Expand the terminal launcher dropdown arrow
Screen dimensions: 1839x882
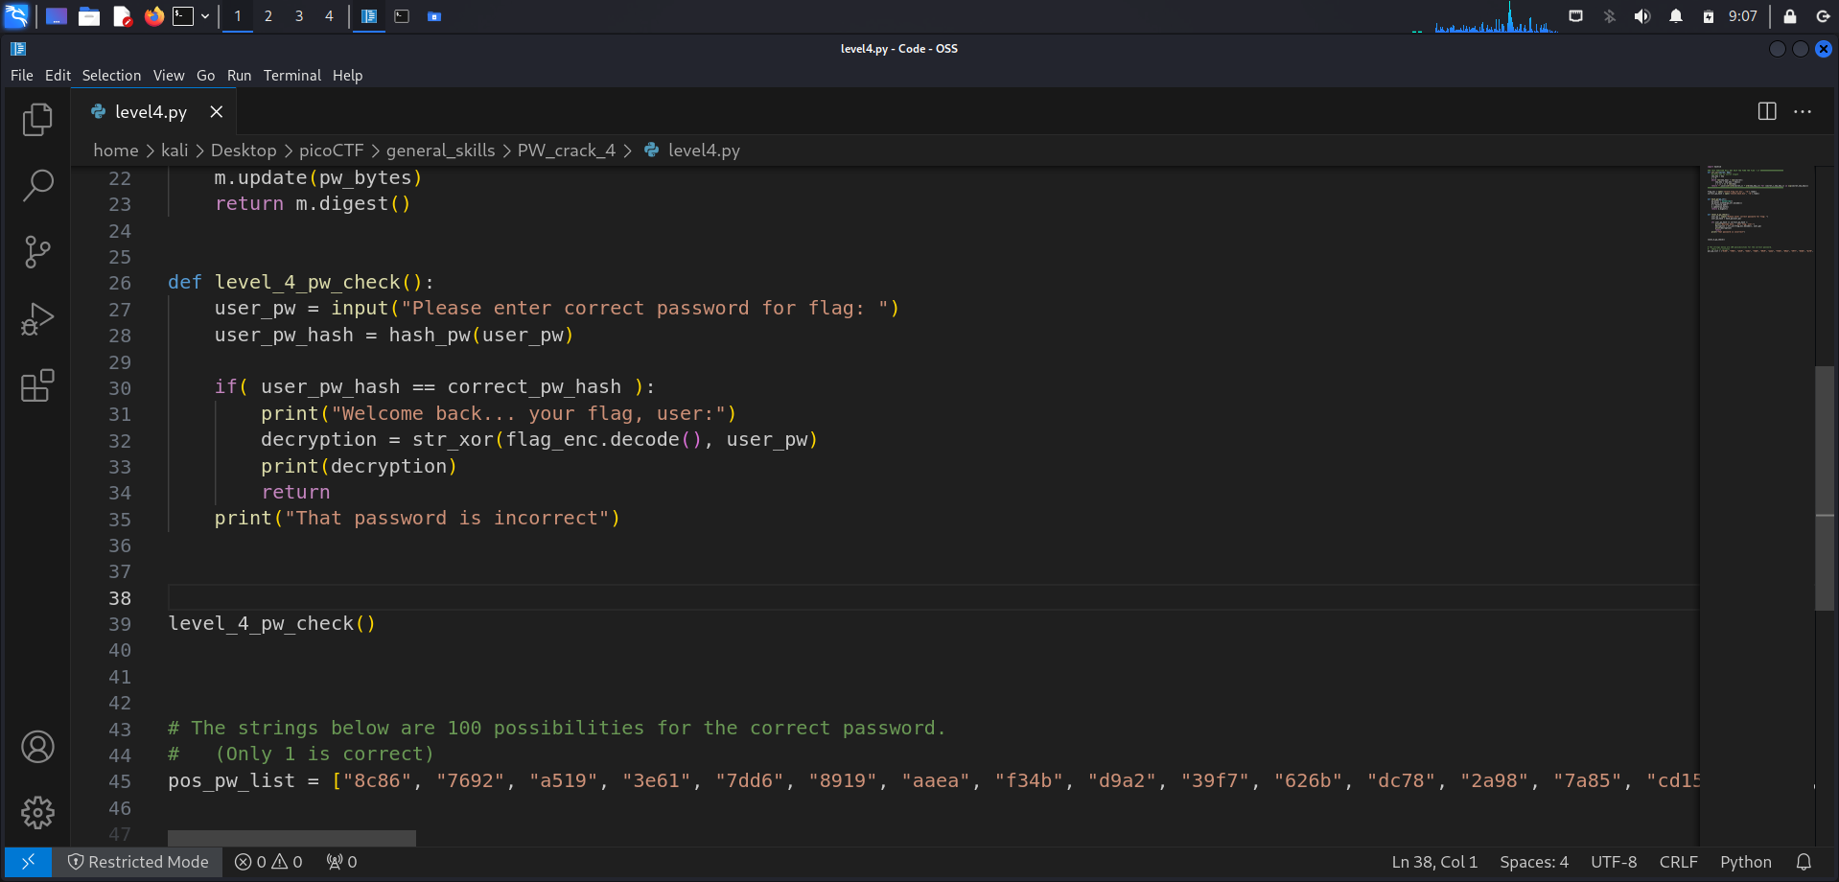coord(205,16)
